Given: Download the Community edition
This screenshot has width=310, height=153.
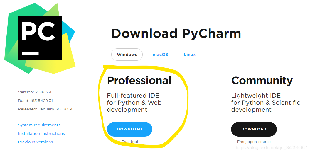Looking at the screenshot, I should (x=254, y=129).
